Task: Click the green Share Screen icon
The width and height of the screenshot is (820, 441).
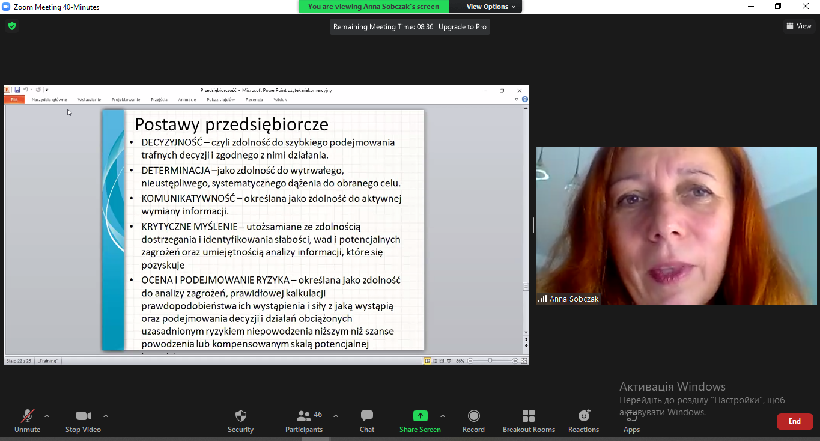Action: pos(420,416)
